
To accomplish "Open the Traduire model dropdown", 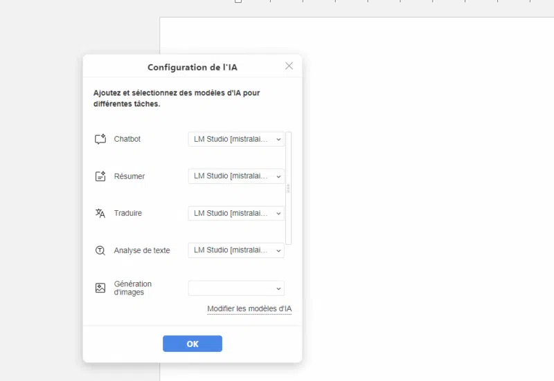I will pyautogui.click(x=236, y=213).
